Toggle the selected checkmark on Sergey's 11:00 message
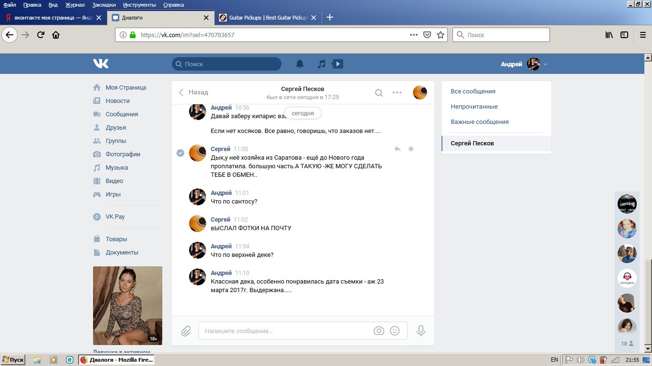 tap(180, 153)
